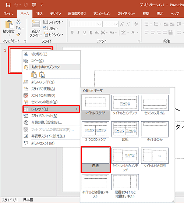184x203 pixels.
Task: Click the text highlight color icon
Action: click(x=123, y=32)
